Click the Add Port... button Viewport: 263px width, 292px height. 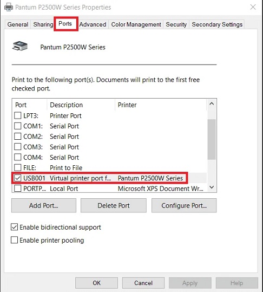click(x=44, y=206)
